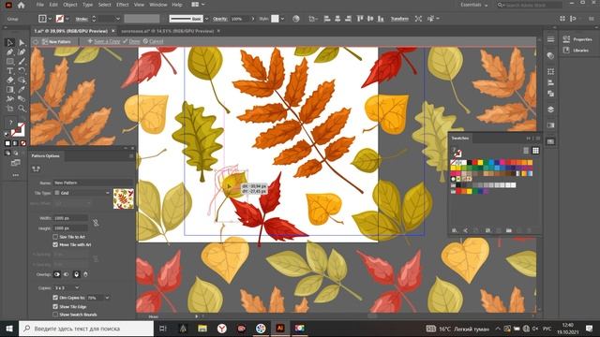Open the Essentials workspace dropdown
600x337 pixels.
(474, 5)
